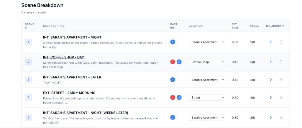This screenshot has height=128, width=302.
Task: Select scene number 2 badge
Action: [x=29, y=62]
